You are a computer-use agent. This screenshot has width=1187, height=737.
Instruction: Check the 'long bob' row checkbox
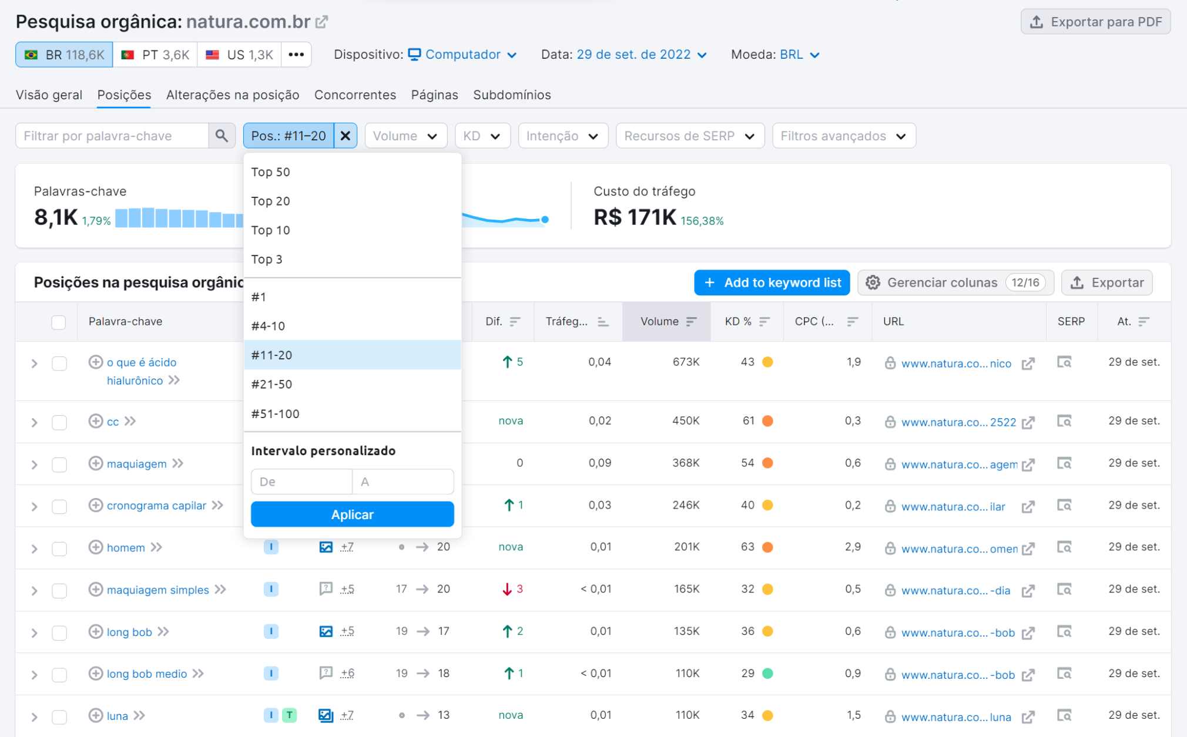(59, 632)
